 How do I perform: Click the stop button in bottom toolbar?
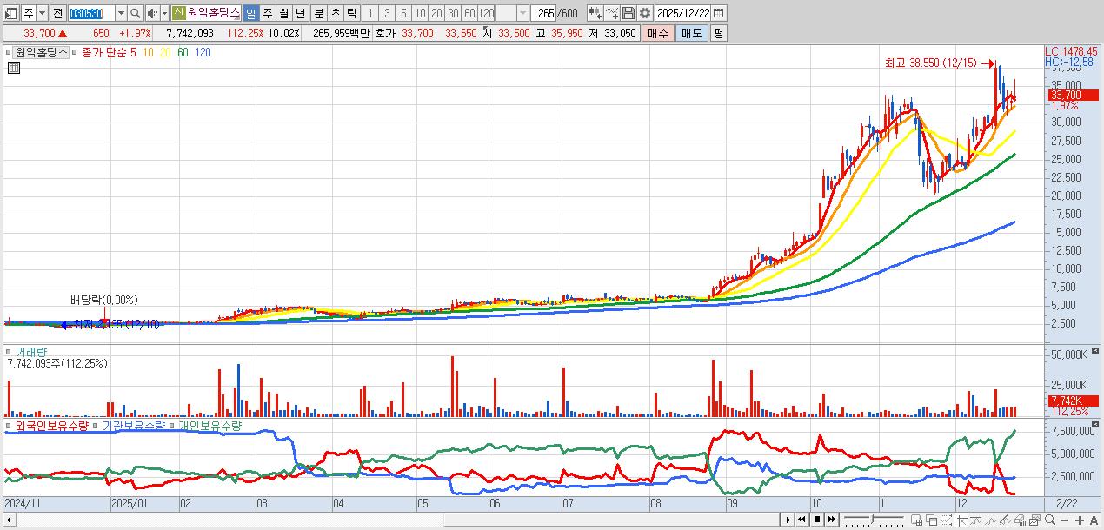(x=817, y=520)
